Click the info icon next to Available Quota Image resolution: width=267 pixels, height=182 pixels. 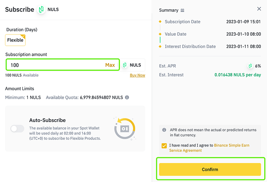tap(127, 97)
